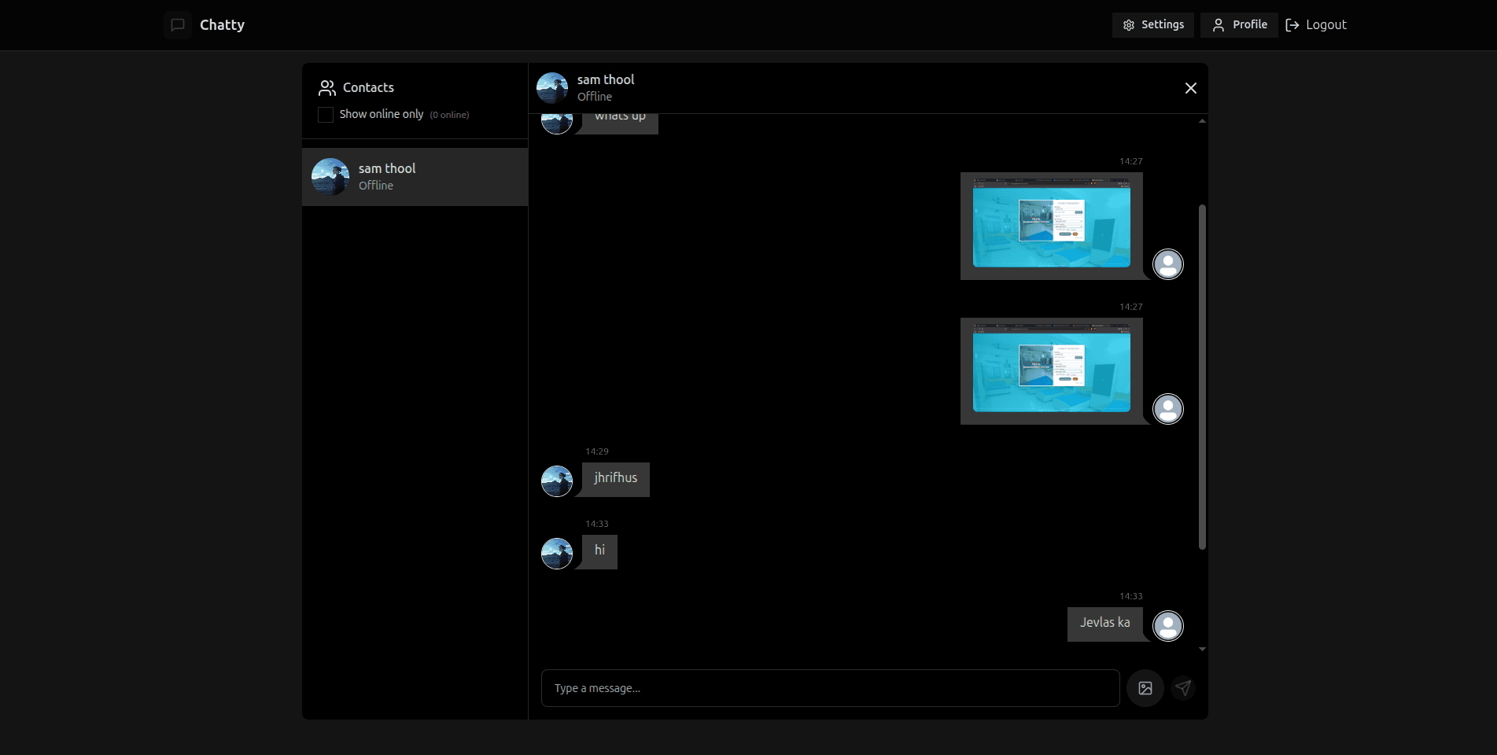Click the chat scrollbar thumb
Screen dimensions: 1497x755
click(1202, 377)
